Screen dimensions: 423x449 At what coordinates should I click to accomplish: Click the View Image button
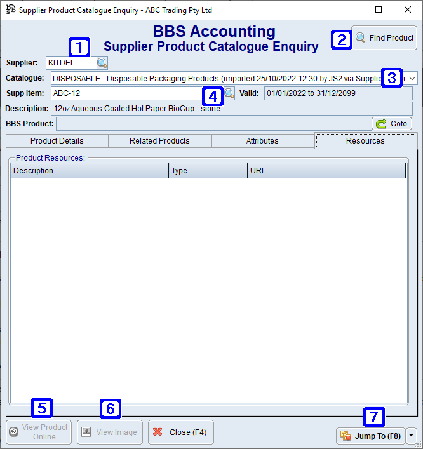click(x=110, y=432)
